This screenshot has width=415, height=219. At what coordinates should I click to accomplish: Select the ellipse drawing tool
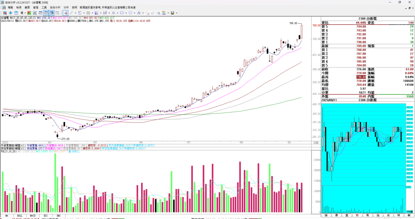(130, 13)
